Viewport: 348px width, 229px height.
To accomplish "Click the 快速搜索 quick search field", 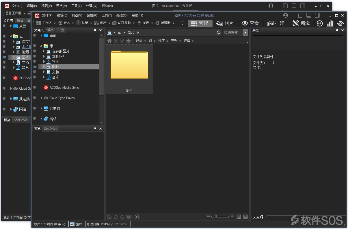I will tap(233, 32).
